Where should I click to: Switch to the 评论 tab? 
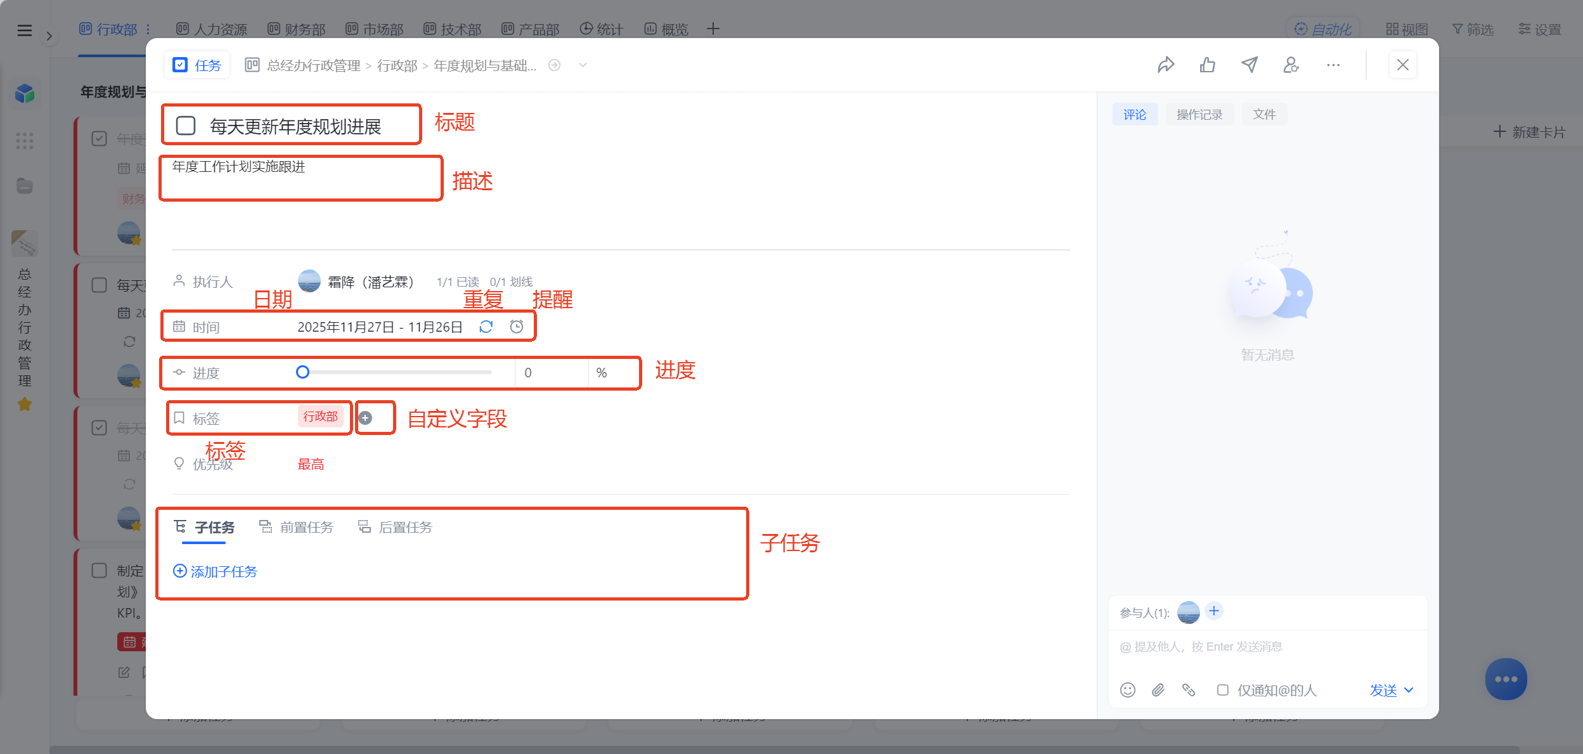click(x=1135, y=114)
